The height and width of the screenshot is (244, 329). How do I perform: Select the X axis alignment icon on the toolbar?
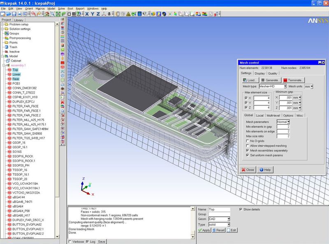(x=86, y=14)
